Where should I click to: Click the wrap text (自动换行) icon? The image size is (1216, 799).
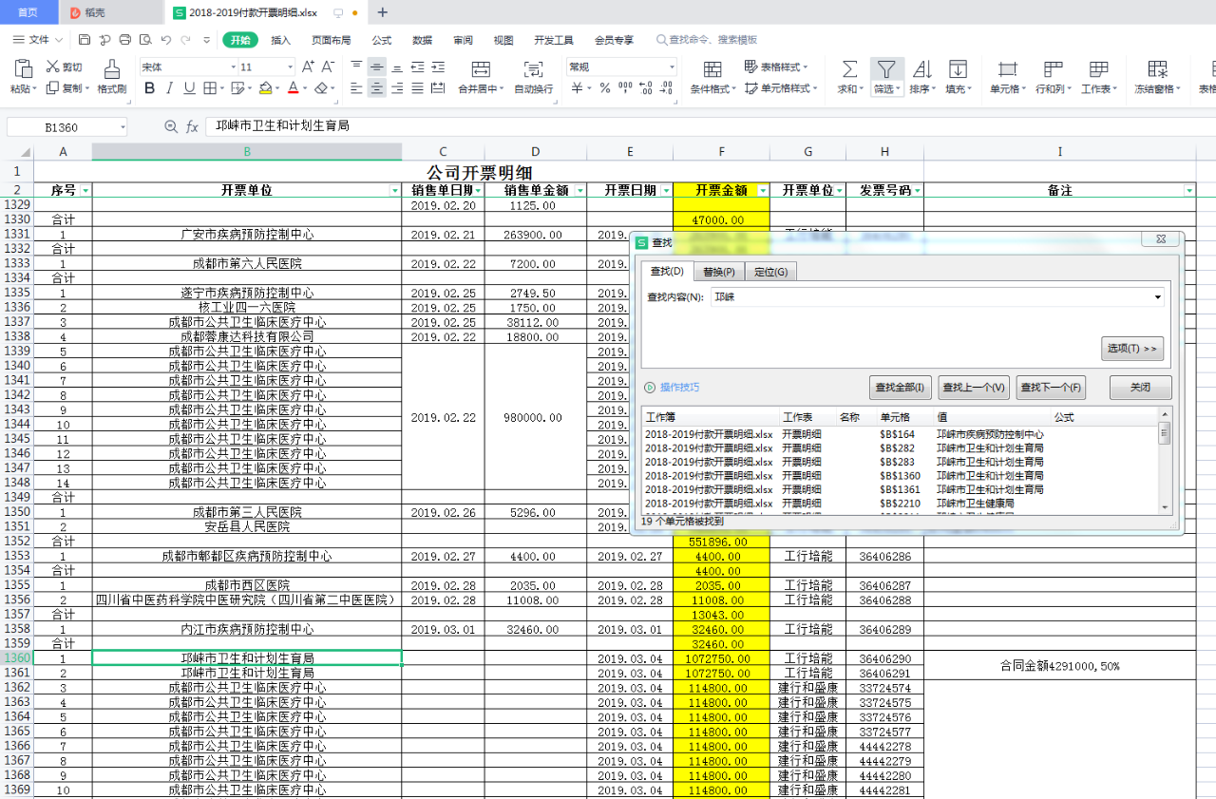[x=533, y=69]
